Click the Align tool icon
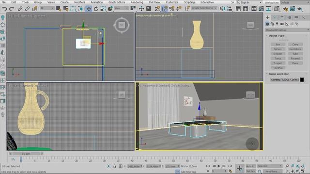Image resolution: width=310 pixels, height=174 pixels. [x=230, y=9]
